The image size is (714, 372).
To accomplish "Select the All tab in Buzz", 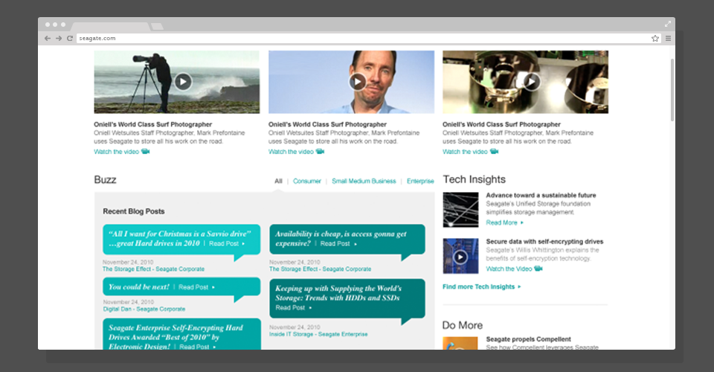I will pyautogui.click(x=278, y=181).
